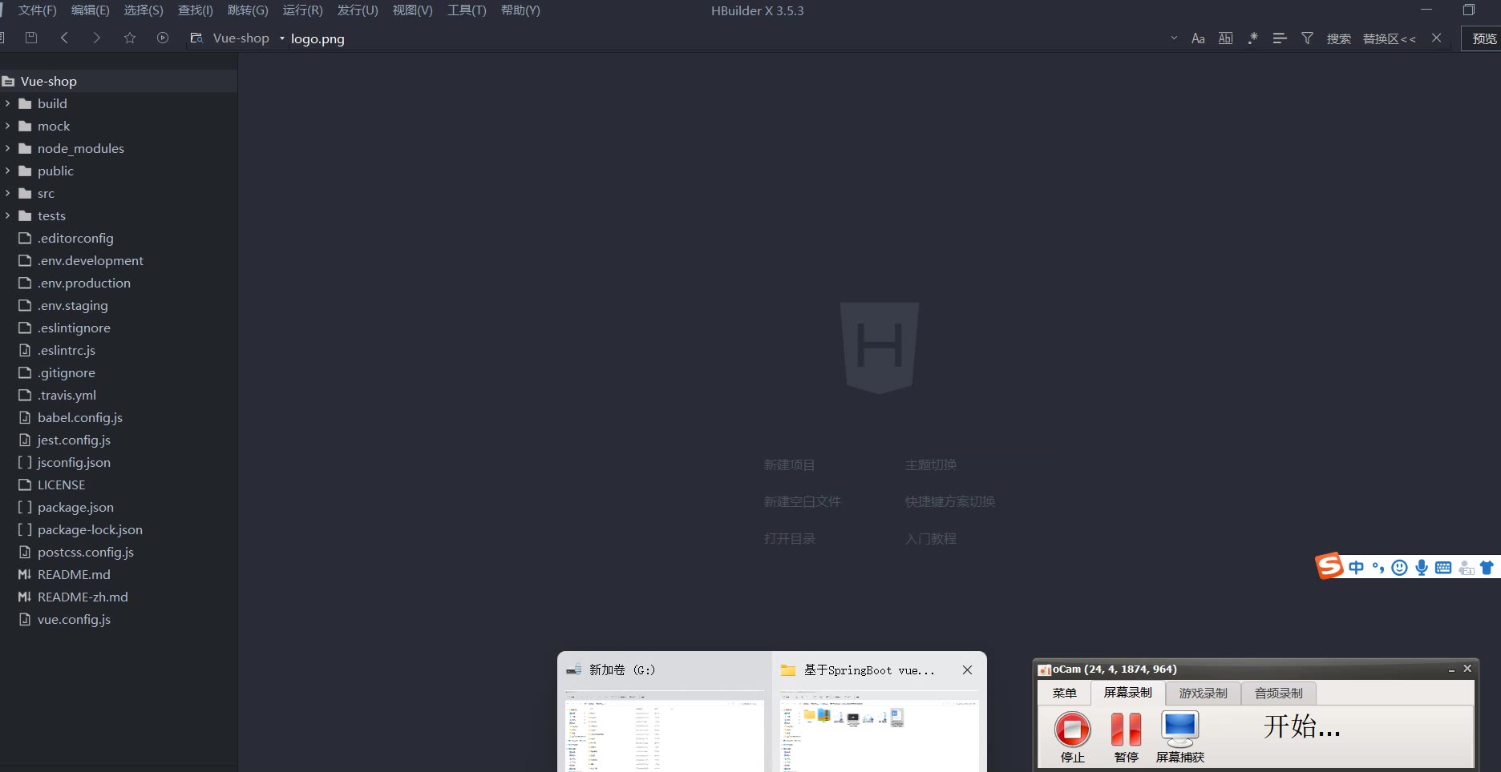The height and width of the screenshot is (772, 1501).
Task: Open the 选择(S) menu
Action: [x=144, y=10]
